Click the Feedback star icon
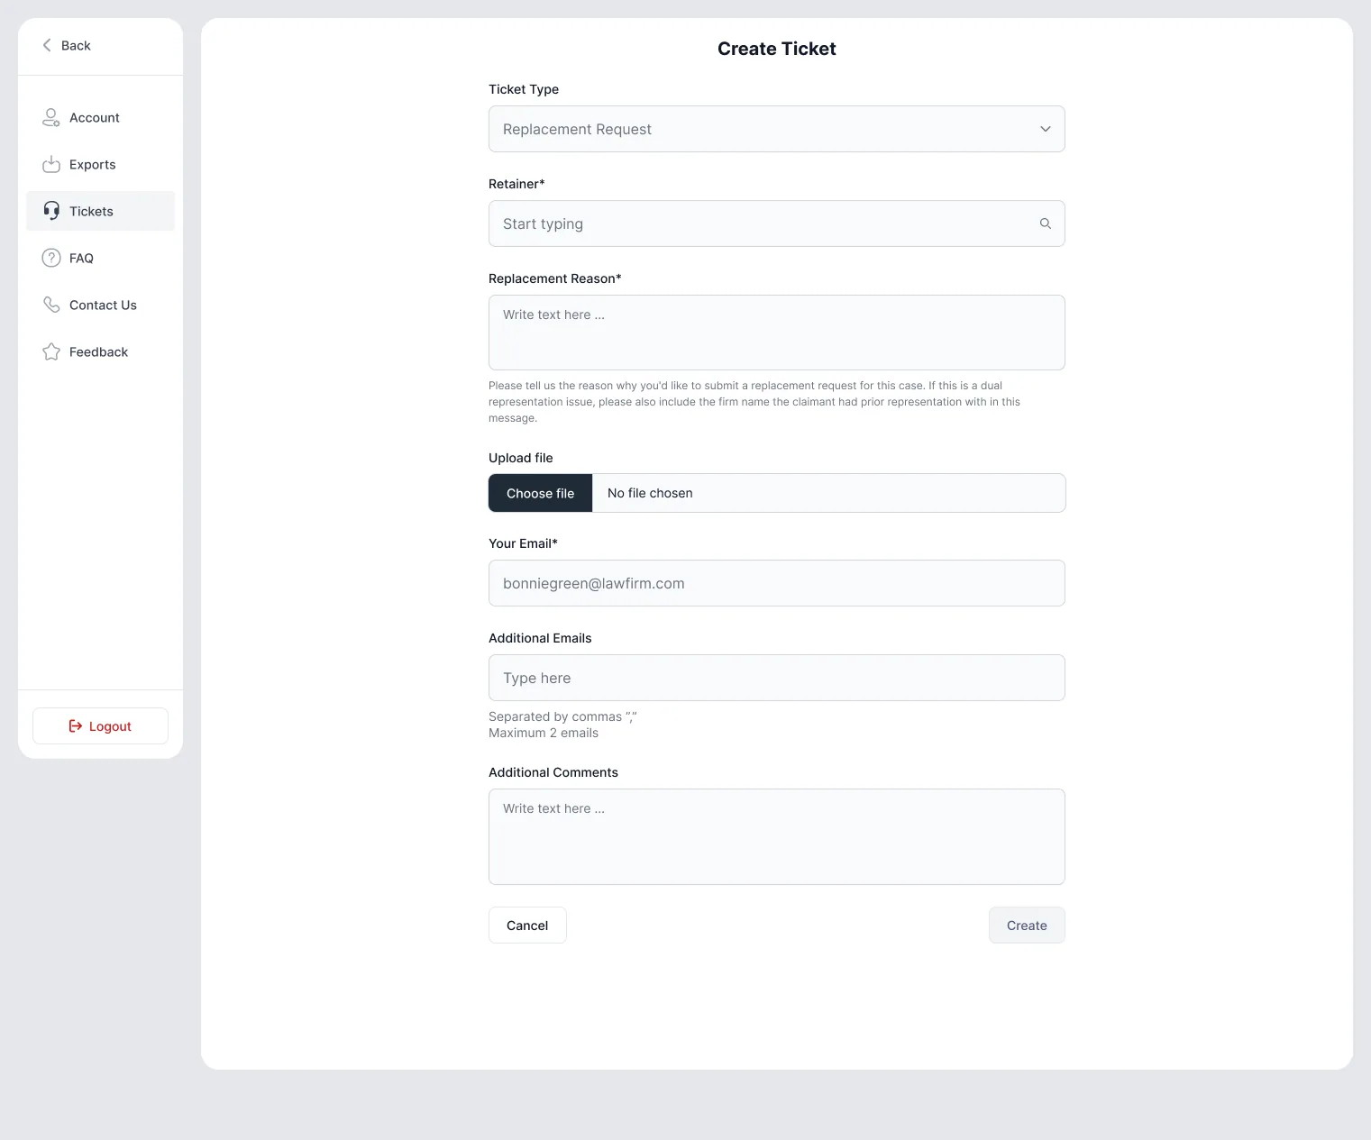The width and height of the screenshot is (1371, 1140). click(x=51, y=351)
